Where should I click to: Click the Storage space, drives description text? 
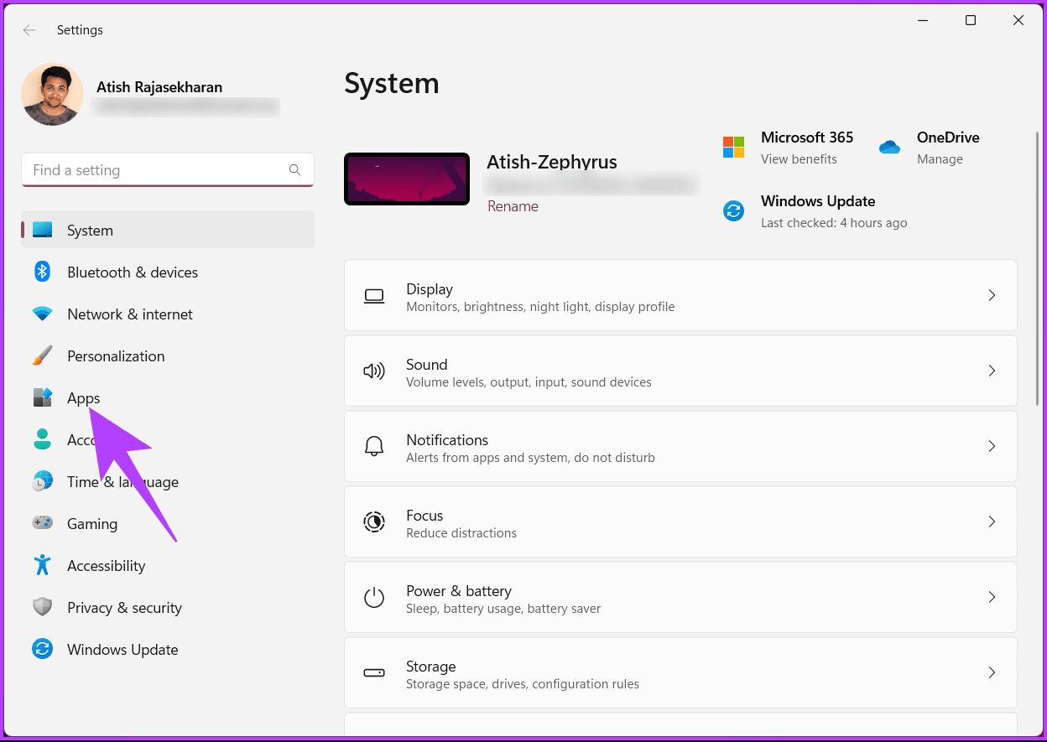tap(523, 684)
